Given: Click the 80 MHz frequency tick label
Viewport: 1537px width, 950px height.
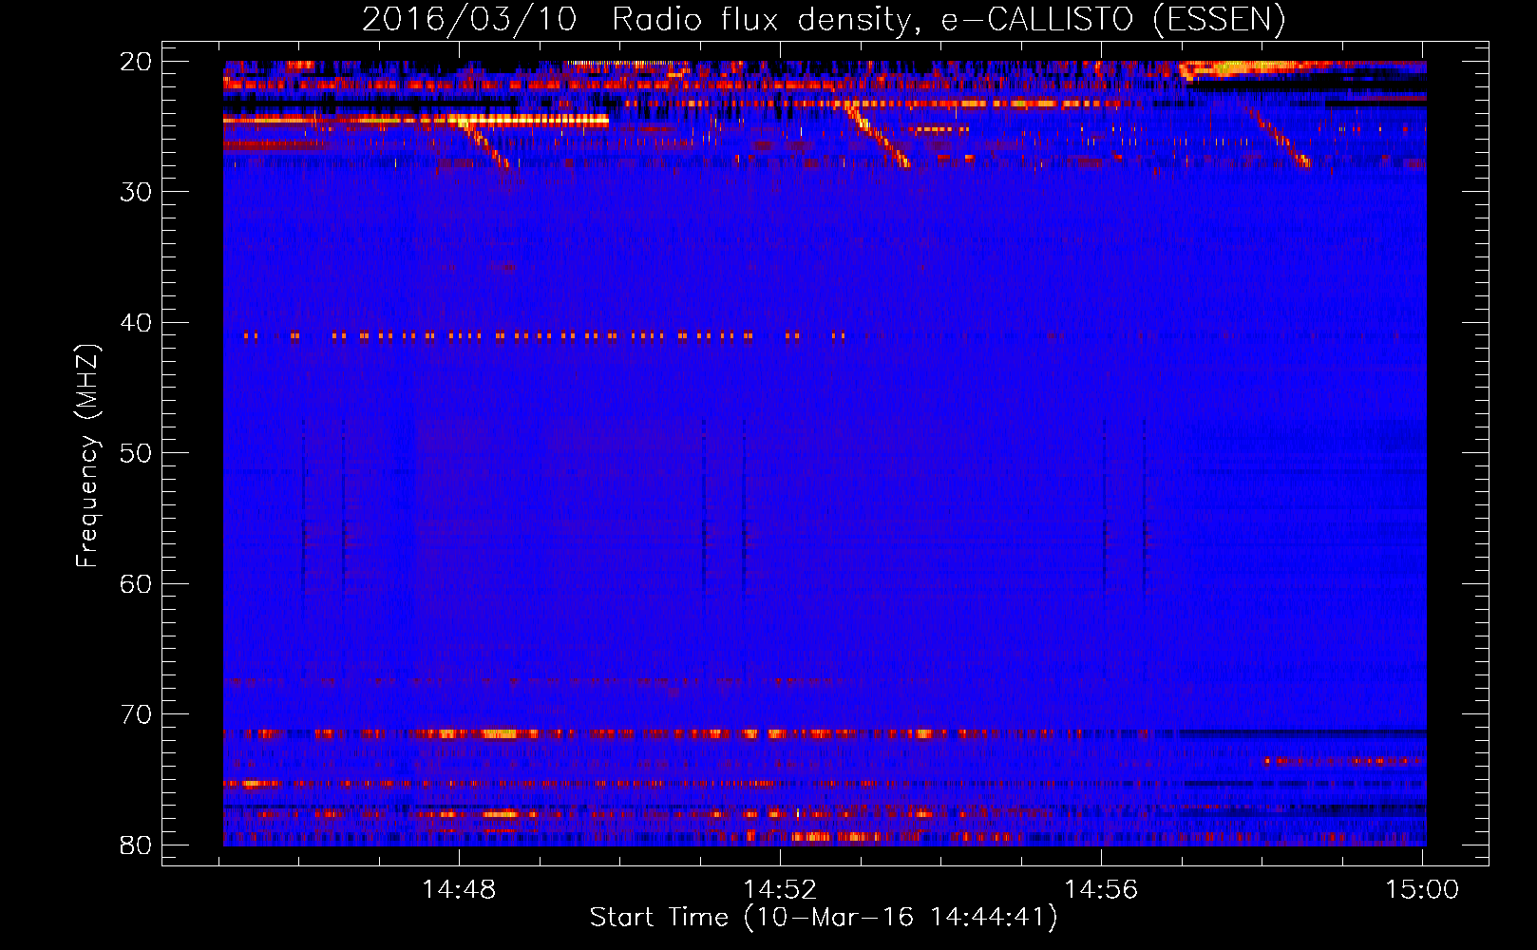Looking at the screenshot, I should [136, 845].
